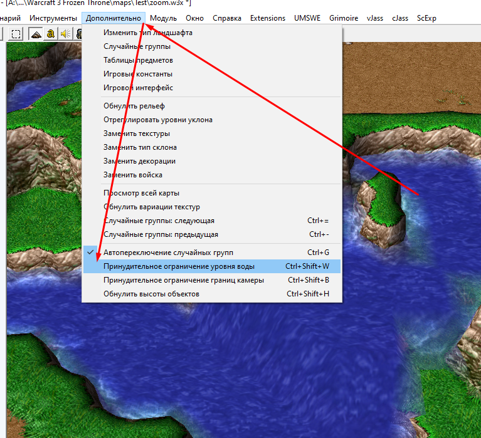
Task: Select Заменить тип склона
Action: click(x=212, y=147)
